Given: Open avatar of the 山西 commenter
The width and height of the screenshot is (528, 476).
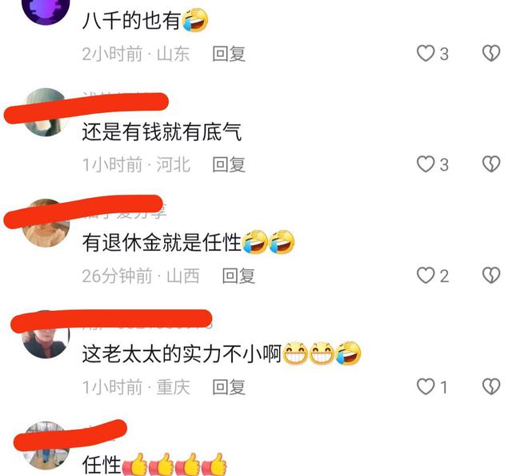Looking at the screenshot, I should pyautogui.click(x=46, y=223).
